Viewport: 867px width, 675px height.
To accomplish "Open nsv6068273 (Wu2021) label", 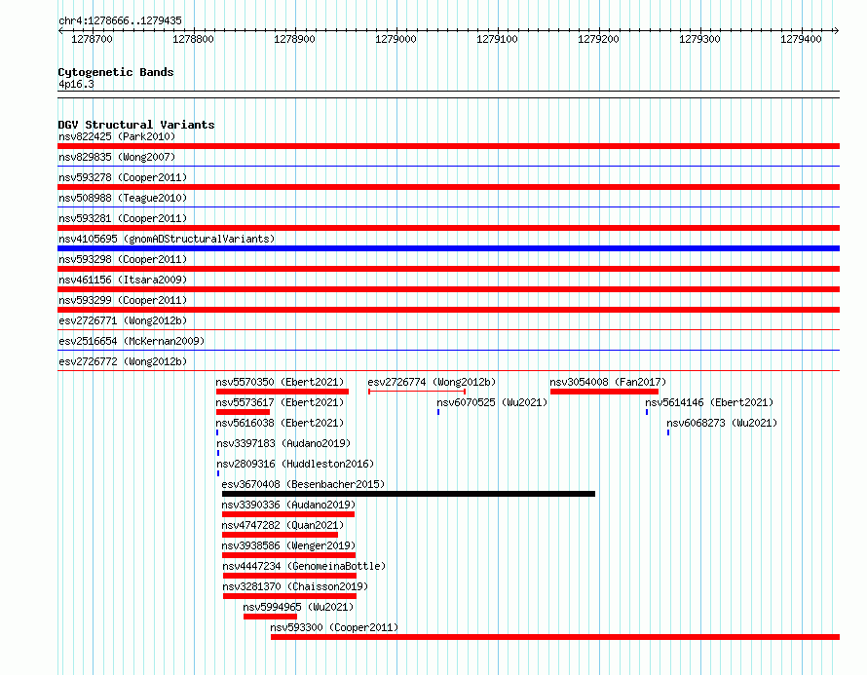I will tap(722, 423).
